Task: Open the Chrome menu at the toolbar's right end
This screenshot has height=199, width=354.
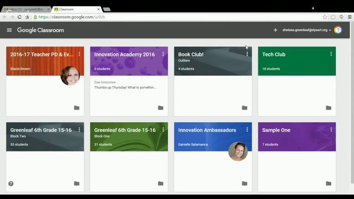Action: point(350,17)
